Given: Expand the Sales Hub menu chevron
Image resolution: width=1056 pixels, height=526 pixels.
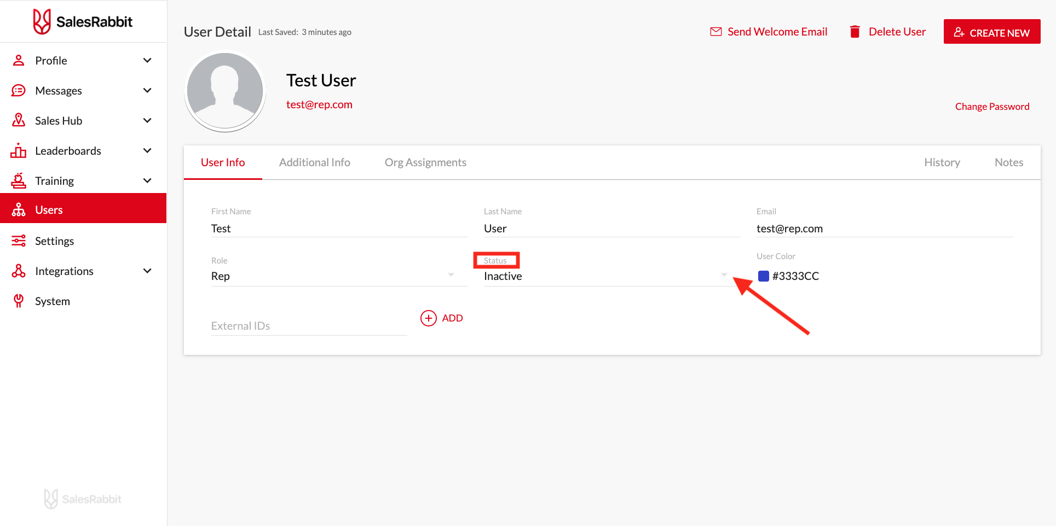Looking at the screenshot, I should (147, 120).
